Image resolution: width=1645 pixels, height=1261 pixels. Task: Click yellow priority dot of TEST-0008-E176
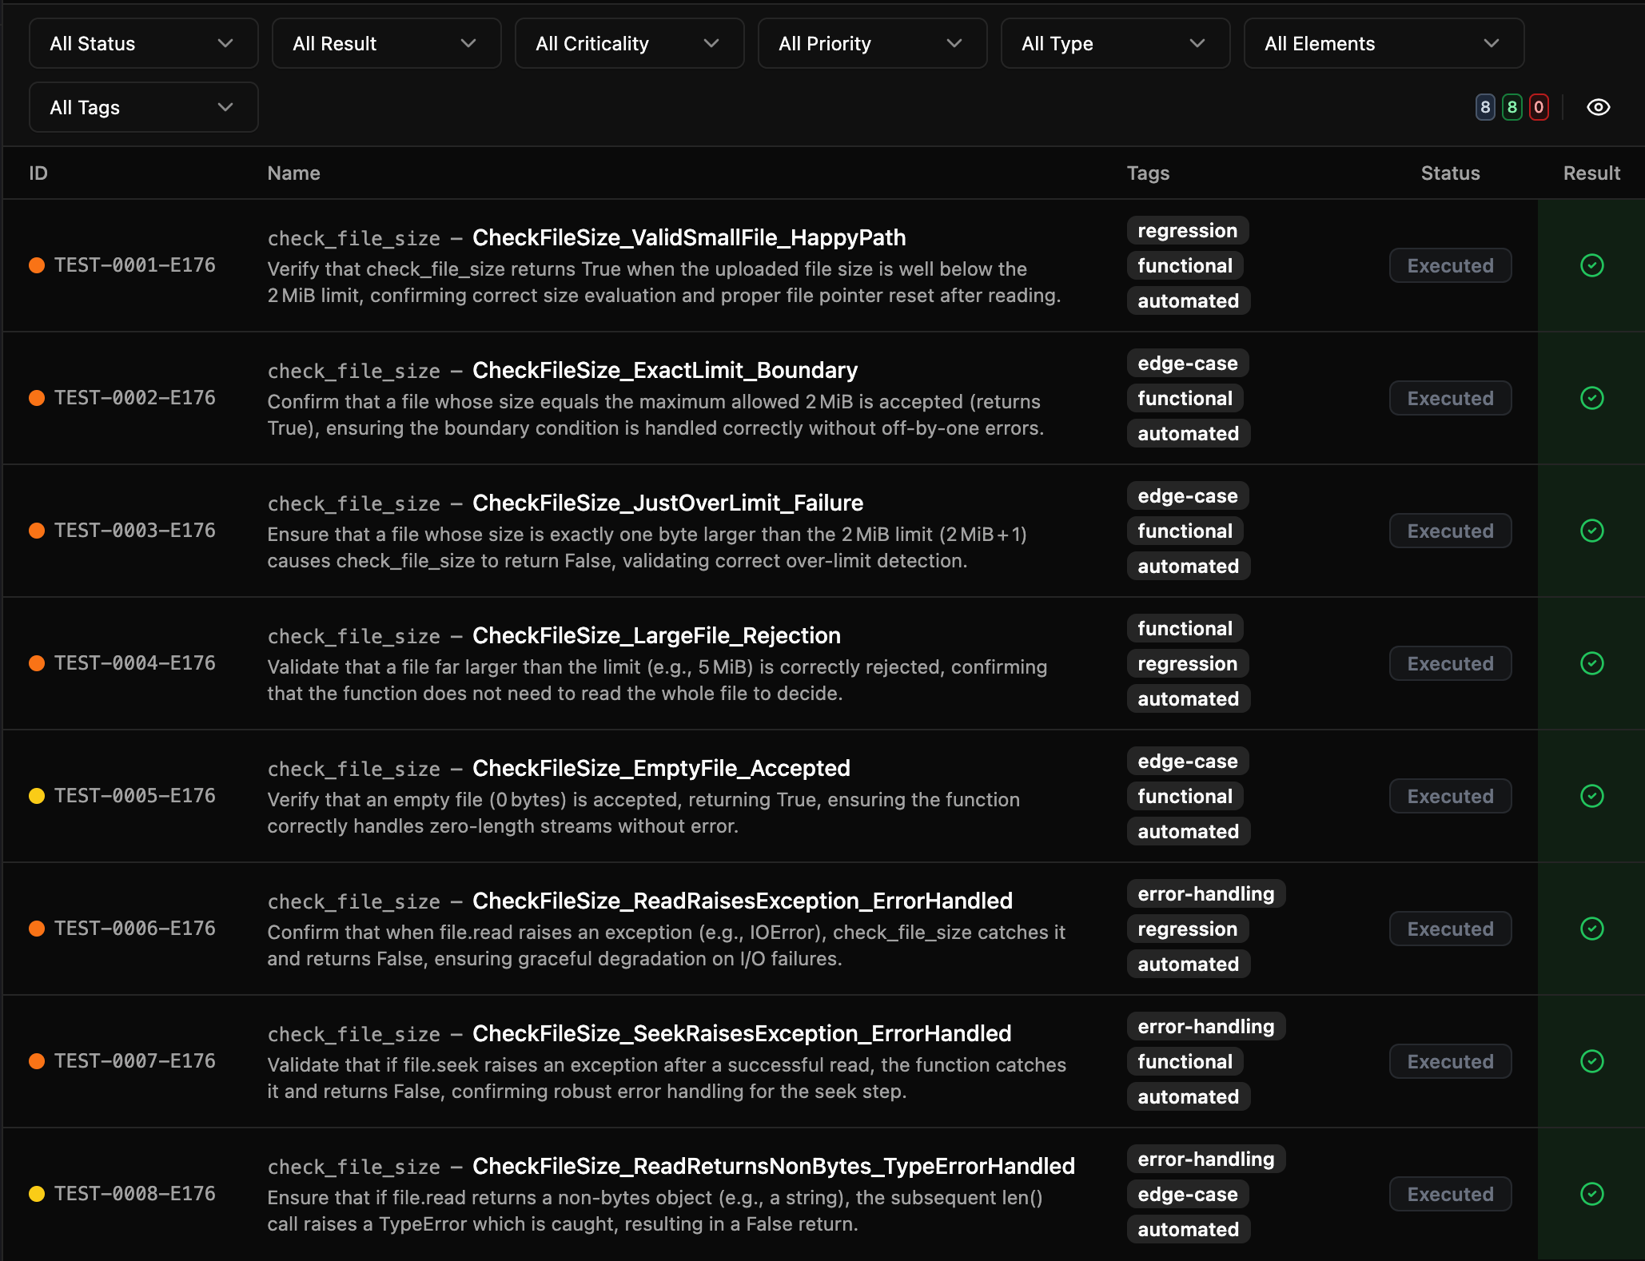(37, 1194)
